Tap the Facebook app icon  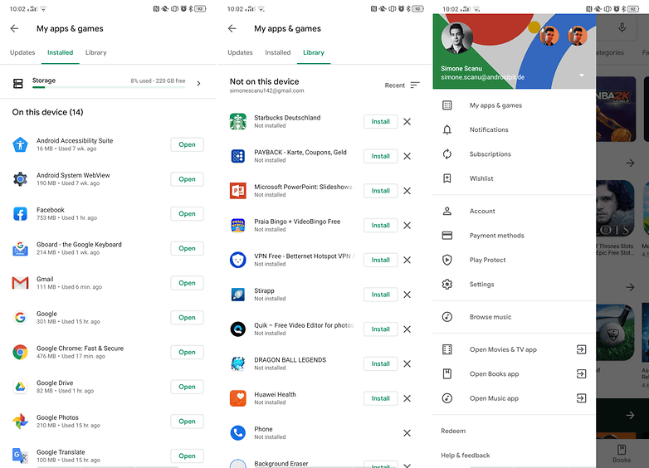click(x=20, y=214)
